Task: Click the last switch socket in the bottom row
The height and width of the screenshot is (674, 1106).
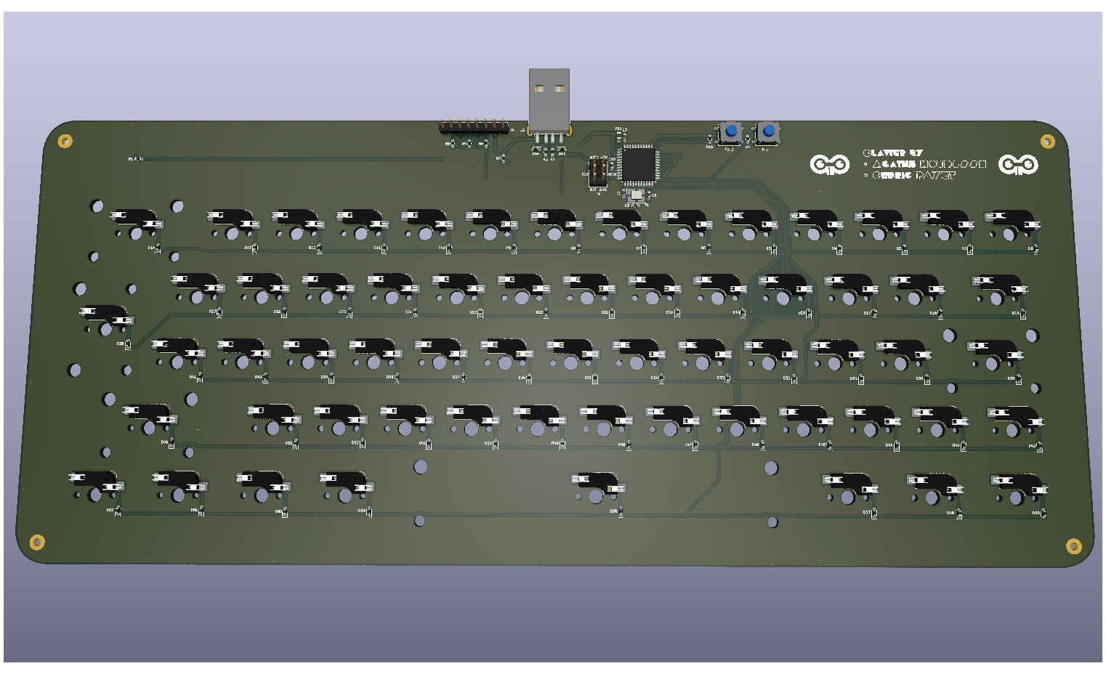Action: (x=1017, y=487)
